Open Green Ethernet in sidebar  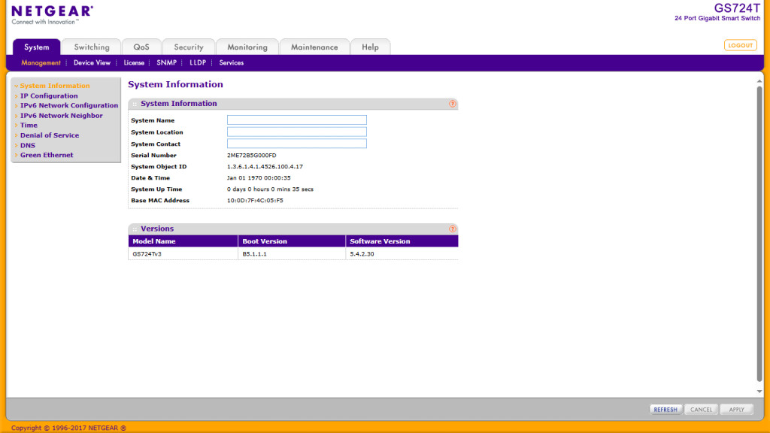pos(47,155)
